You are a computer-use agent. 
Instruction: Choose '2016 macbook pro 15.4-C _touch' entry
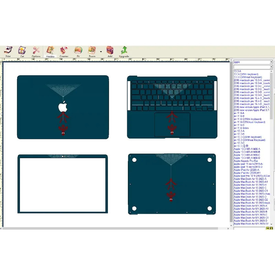tap(252, 101)
